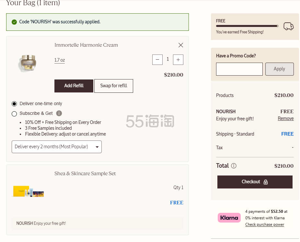
Task: Remove the NOURISH promo code
Action: coord(285,118)
